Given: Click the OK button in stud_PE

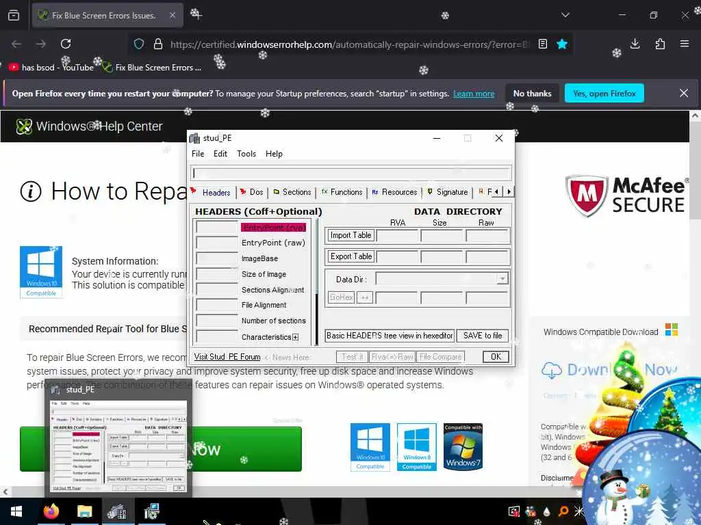Looking at the screenshot, I should (x=496, y=357).
